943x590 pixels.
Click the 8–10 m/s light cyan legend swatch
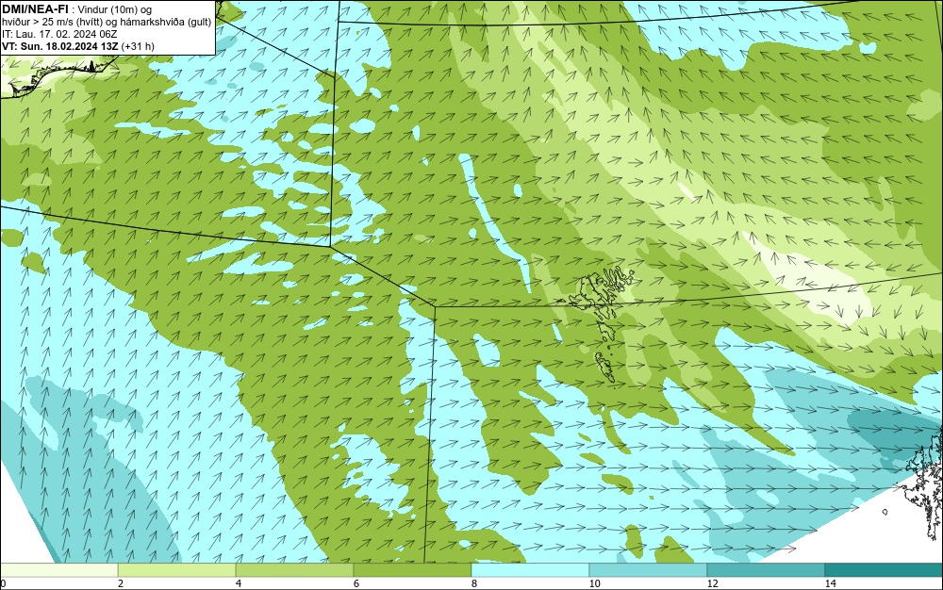[x=530, y=570]
